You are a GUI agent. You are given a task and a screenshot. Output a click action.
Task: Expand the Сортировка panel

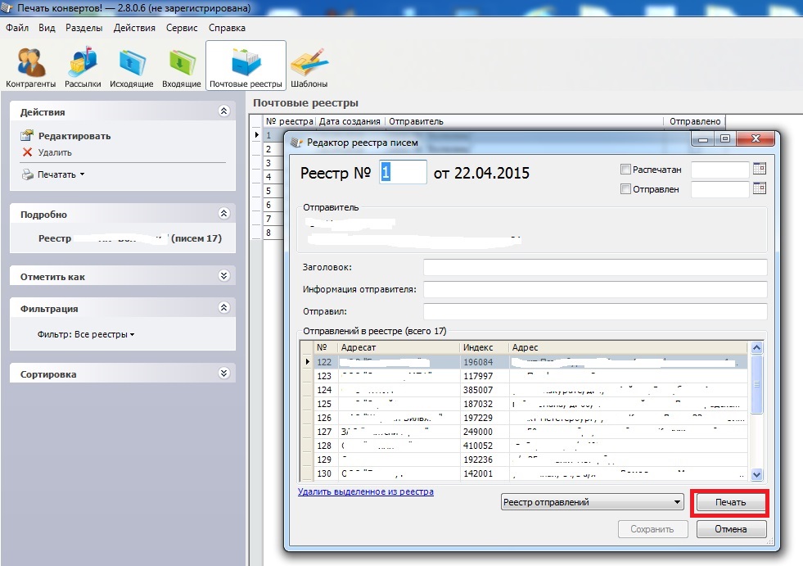(224, 374)
